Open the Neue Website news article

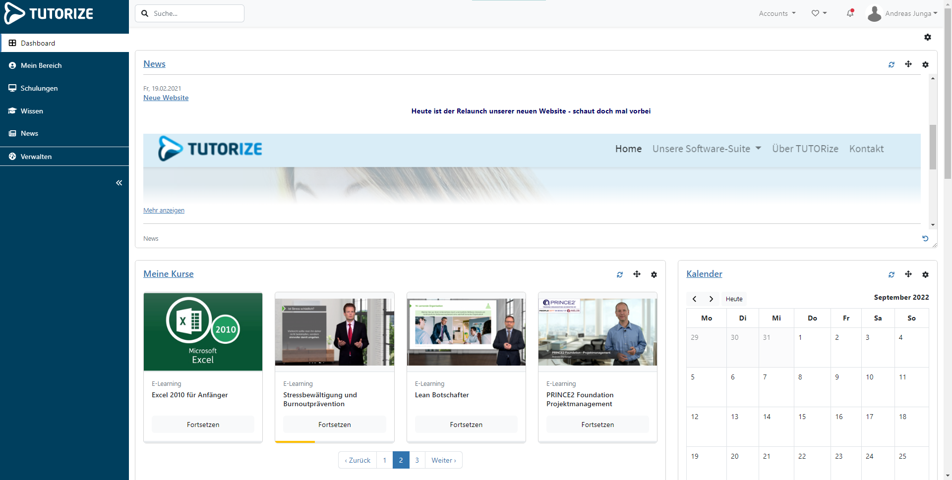click(166, 98)
